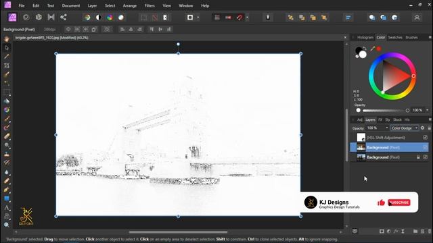Switch to Liquify Persona

click(x=26, y=18)
